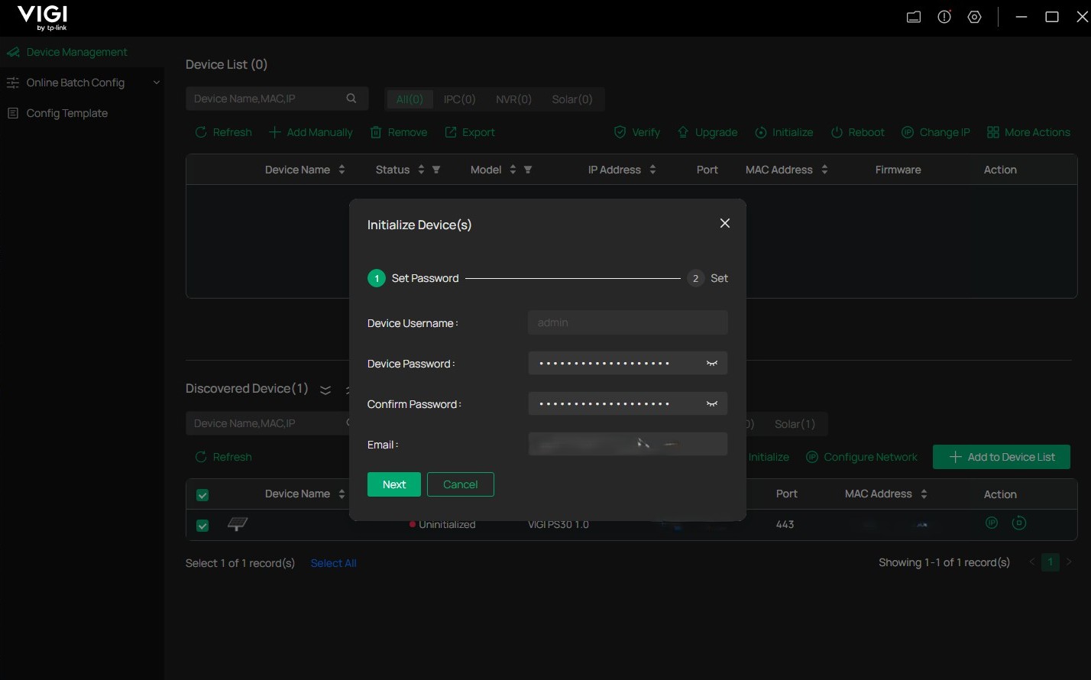Click step 2 Set indicator
The width and height of the screenshot is (1091, 680).
[707, 278]
